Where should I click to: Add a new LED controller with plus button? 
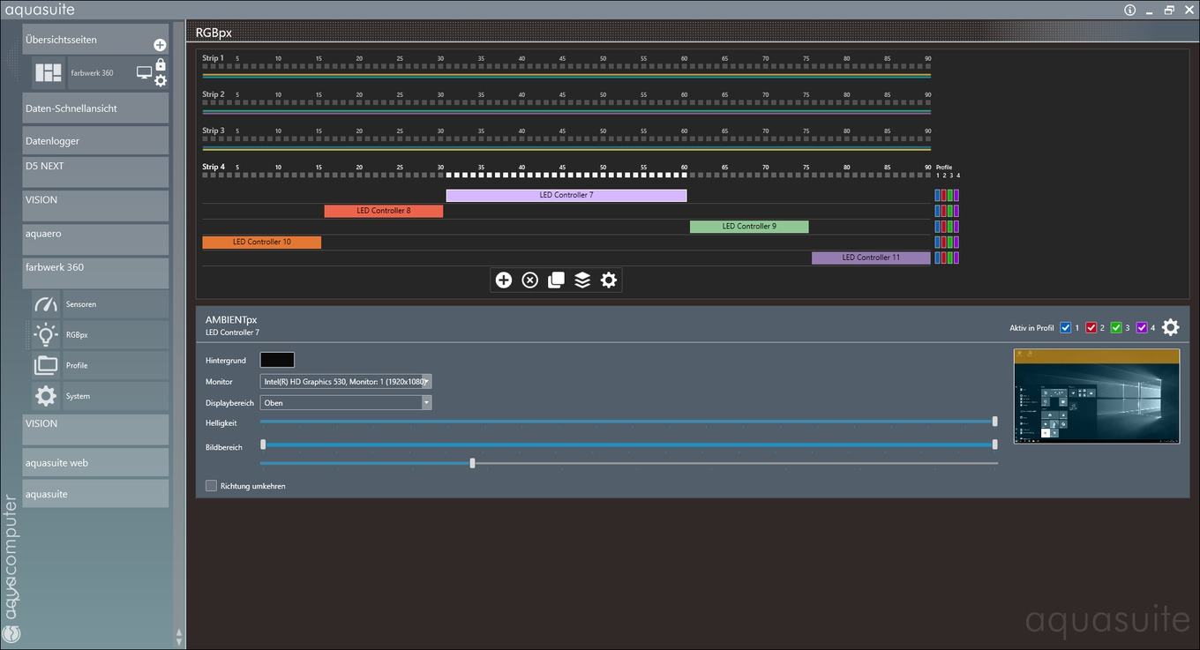pos(503,280)
